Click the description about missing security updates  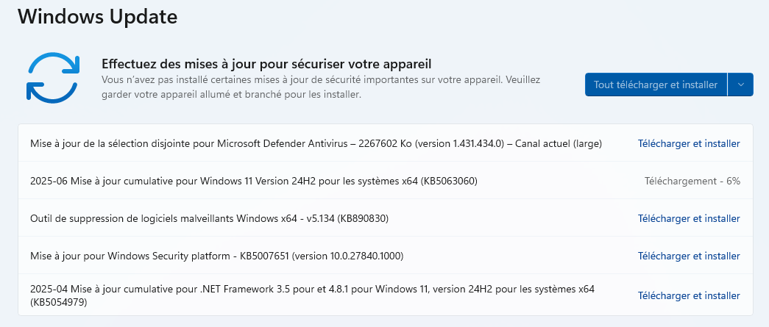(321, 87)
